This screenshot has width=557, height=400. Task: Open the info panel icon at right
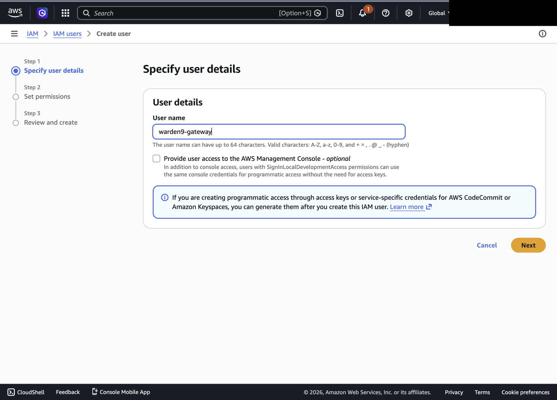[542, 34]
